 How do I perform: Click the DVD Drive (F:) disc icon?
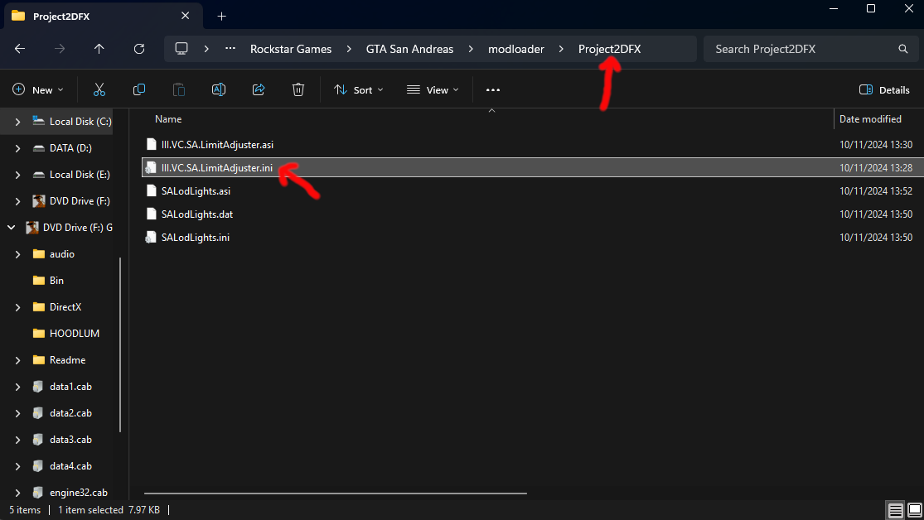coord(39,201)
